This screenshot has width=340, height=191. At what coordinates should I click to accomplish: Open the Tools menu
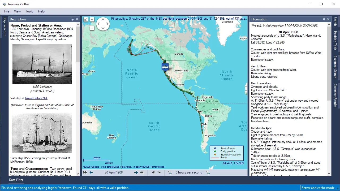[29, 11]
